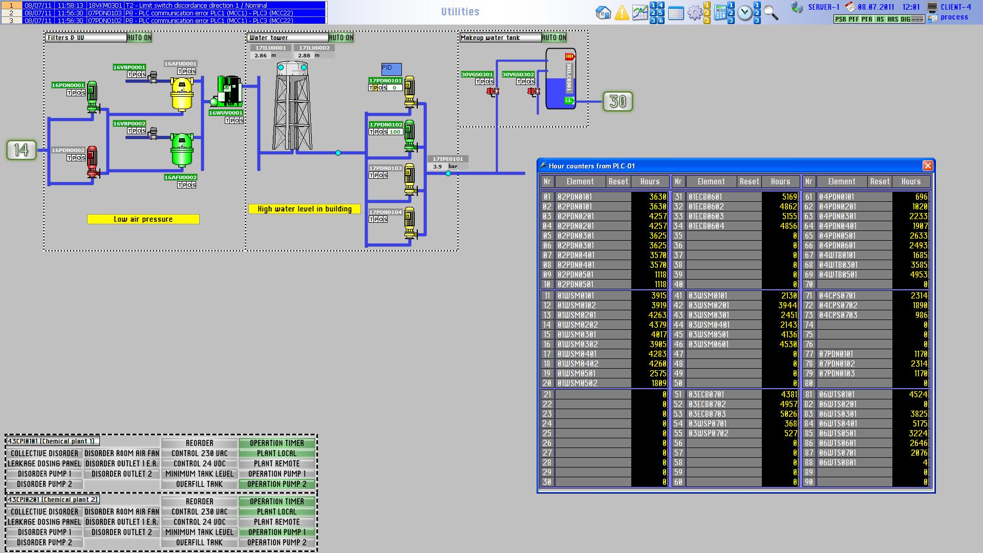Jump to linked screen 30
The height and width of the screenshot is (553, 983).
click(x=617, y=101)
